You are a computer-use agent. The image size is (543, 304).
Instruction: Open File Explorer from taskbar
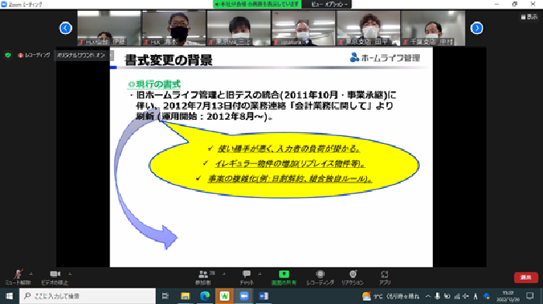(x=185, y=296)
